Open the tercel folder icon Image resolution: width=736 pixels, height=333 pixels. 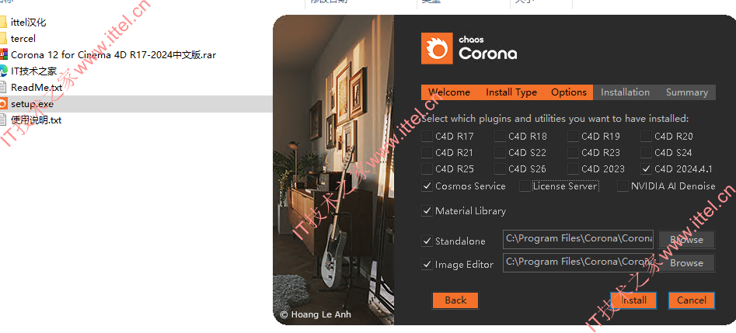point(3,39)
